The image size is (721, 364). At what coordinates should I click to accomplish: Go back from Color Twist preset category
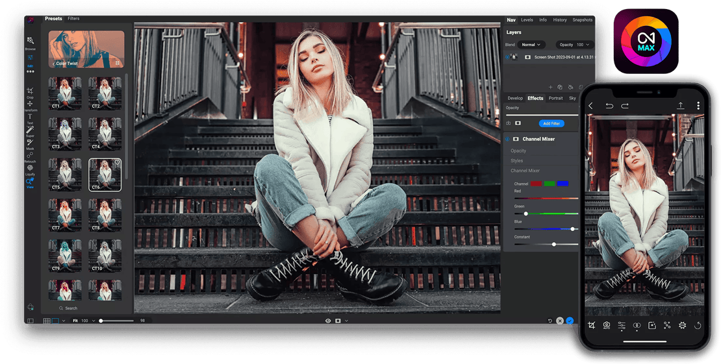coord(53,64)
